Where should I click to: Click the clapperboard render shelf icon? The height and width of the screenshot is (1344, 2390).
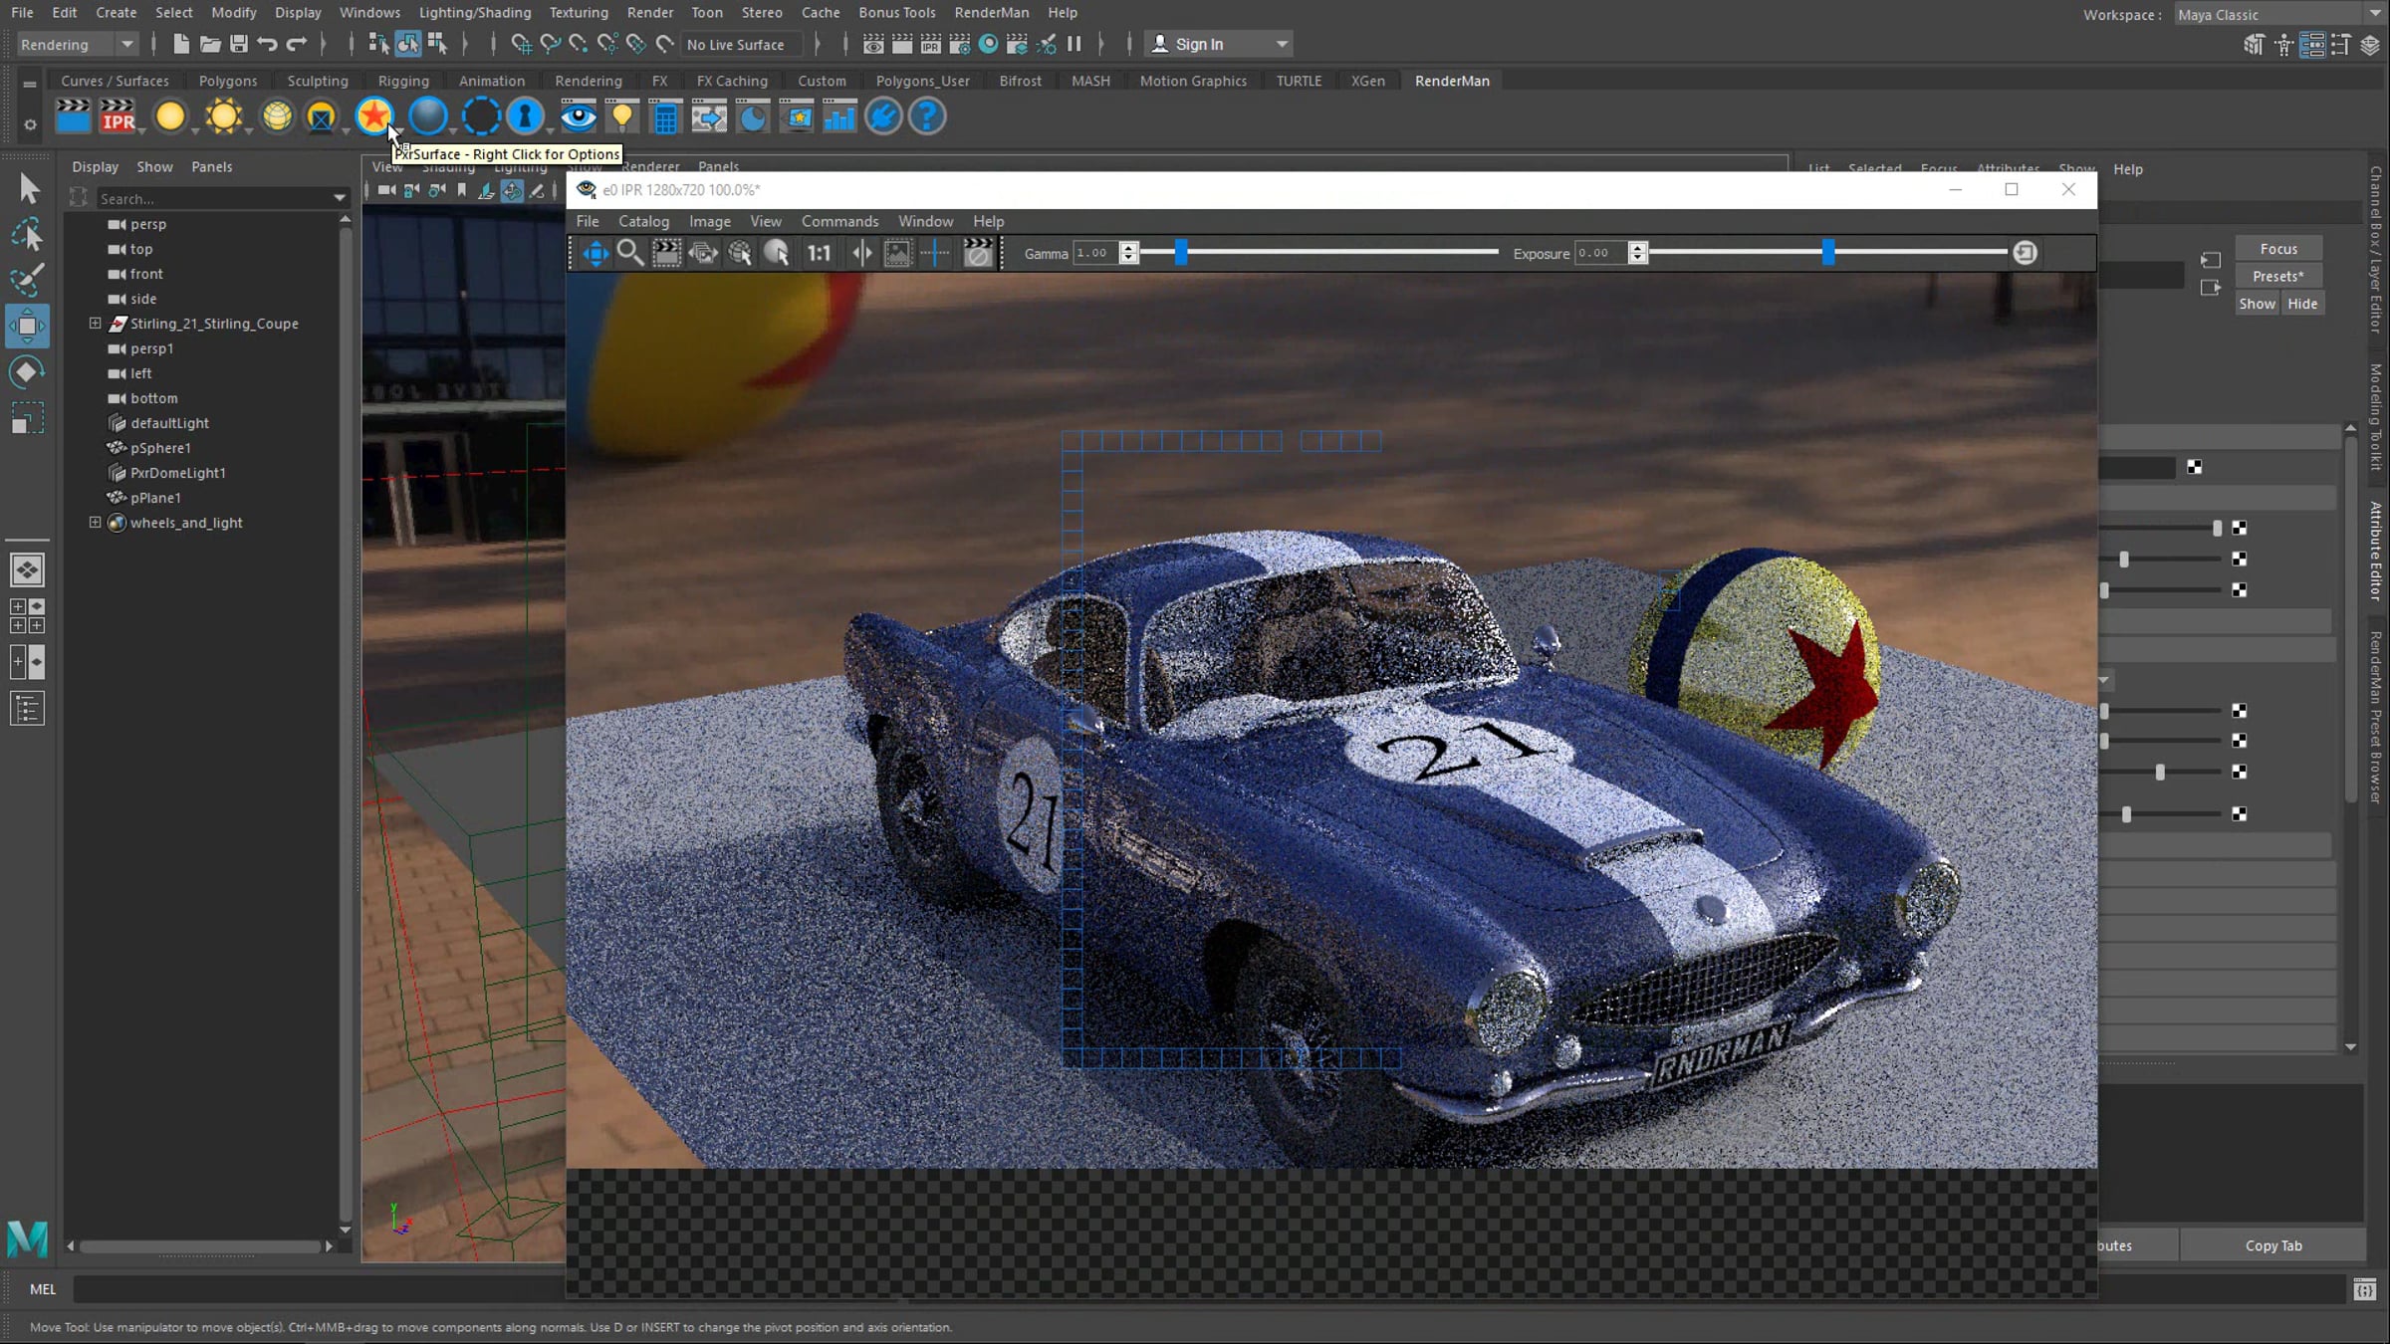pos(73,117)
